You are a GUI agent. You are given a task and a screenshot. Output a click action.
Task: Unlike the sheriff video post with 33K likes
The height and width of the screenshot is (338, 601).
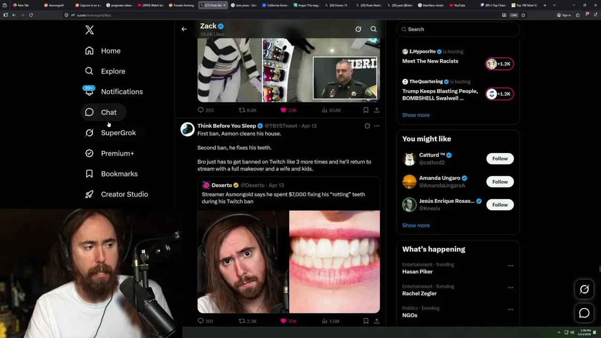click(x=288, y=110)
